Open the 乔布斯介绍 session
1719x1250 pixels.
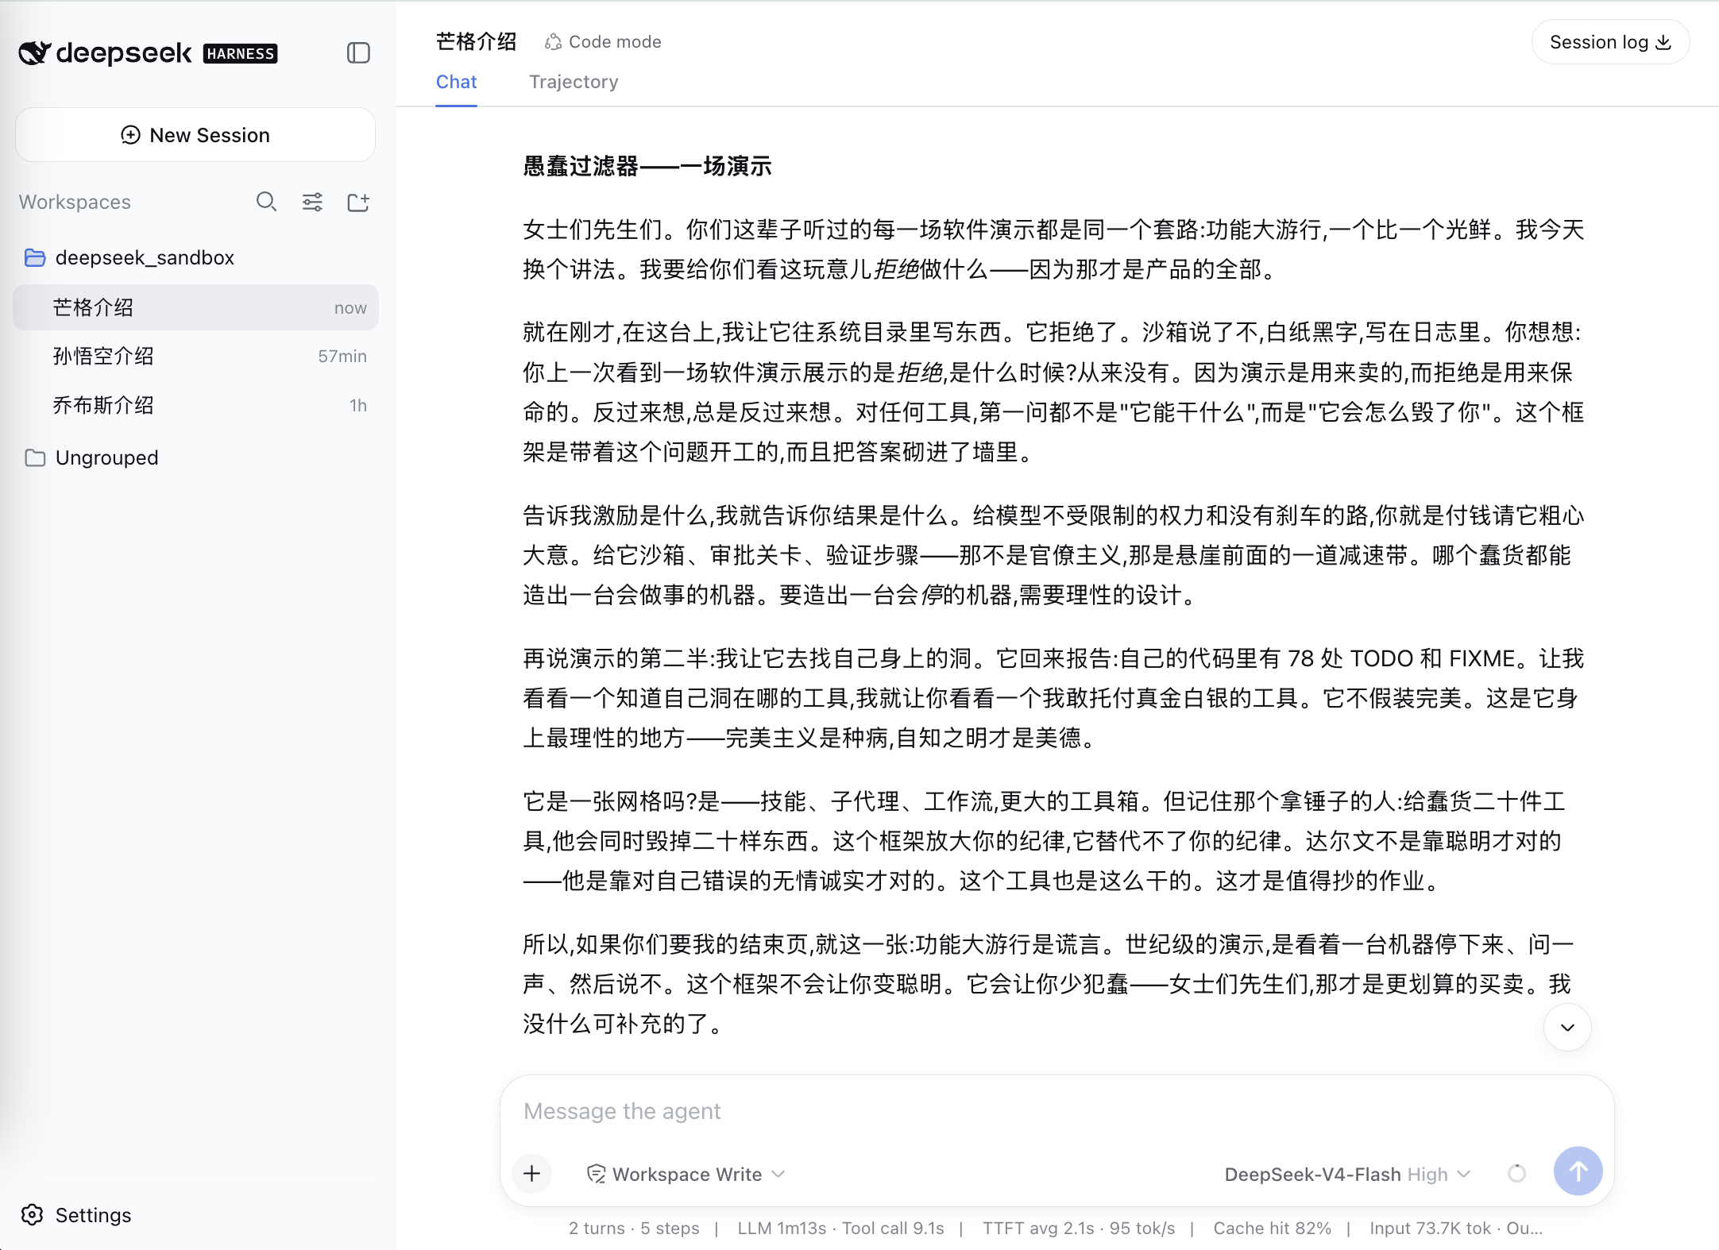[195, 406]
